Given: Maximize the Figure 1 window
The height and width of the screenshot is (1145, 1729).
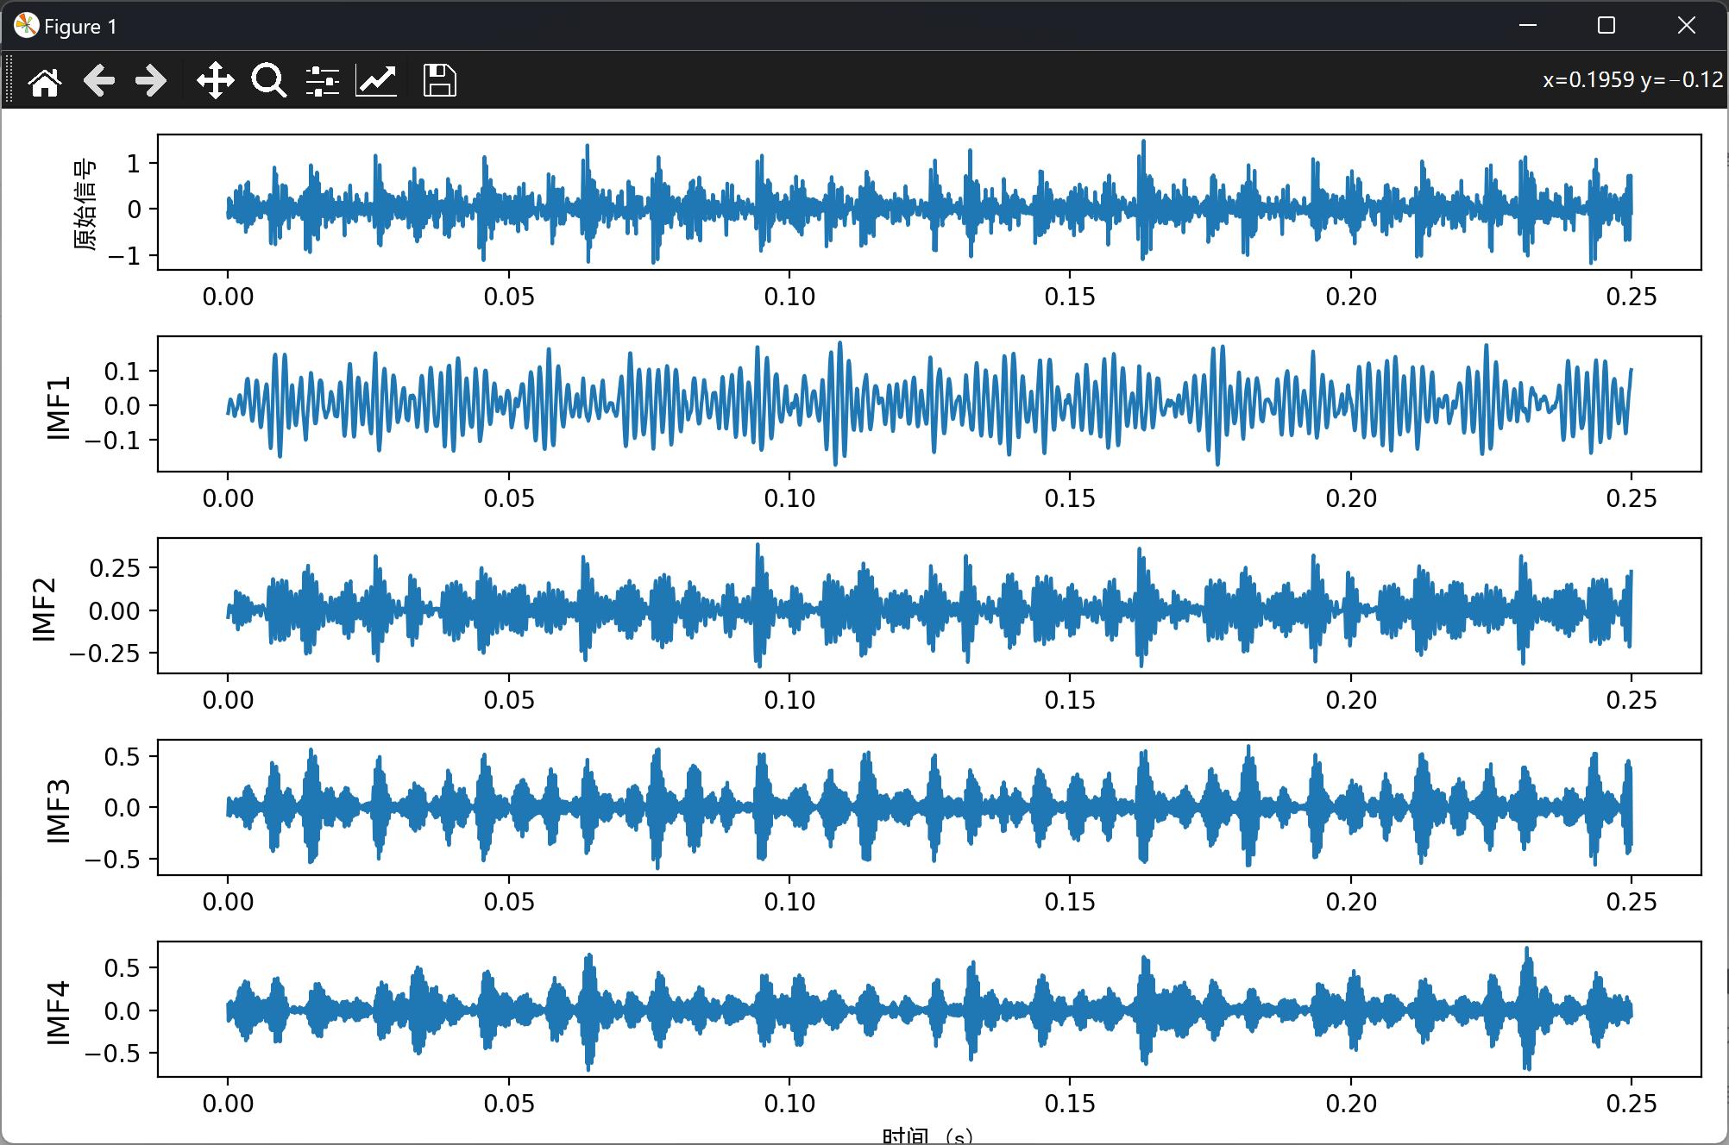Looking at the screenshot, I should tap(1606, 26).
